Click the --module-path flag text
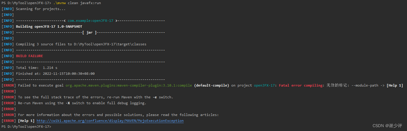Screen dimensions: 407x131 (x=364, y=85)
